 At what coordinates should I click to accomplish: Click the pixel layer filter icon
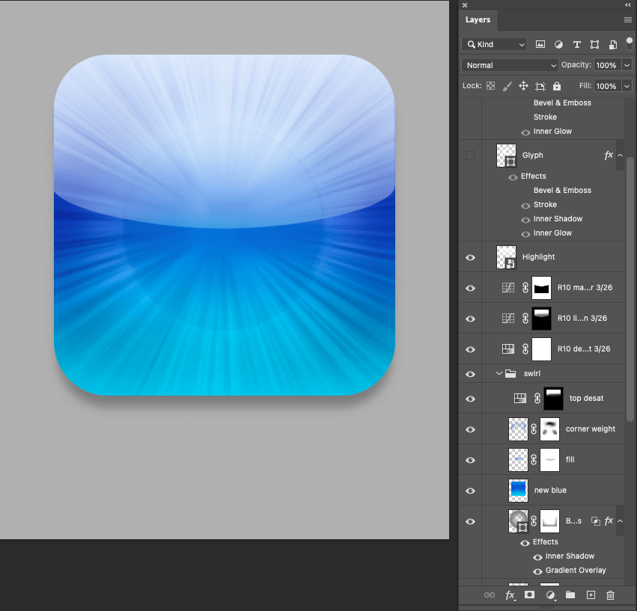[x=540, y=45]
